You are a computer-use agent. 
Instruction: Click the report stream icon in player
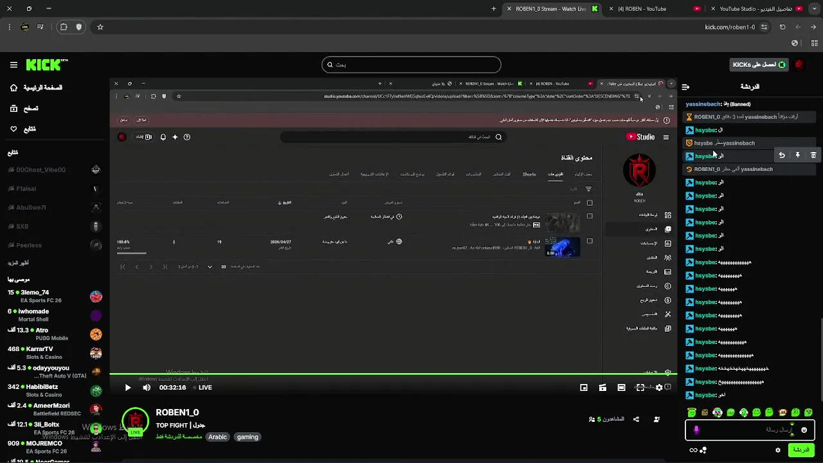point(669,387)
